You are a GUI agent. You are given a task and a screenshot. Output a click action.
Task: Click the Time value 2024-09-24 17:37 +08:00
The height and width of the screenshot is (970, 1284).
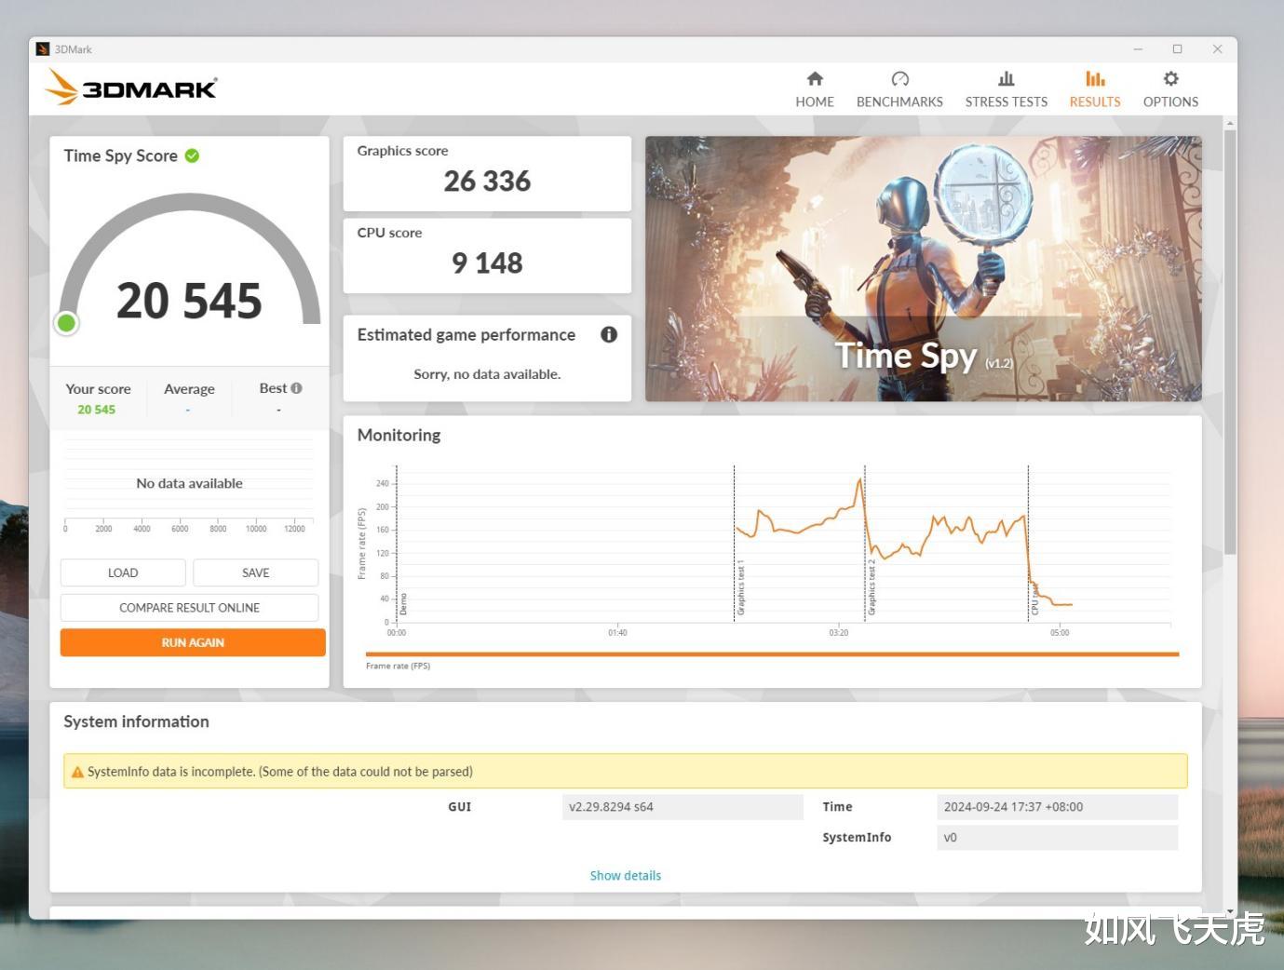[1057, 807]
